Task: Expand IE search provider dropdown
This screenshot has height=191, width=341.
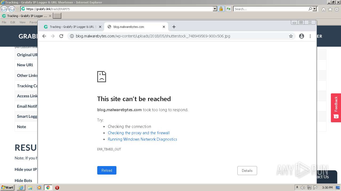Action: click(x=315, y=9)
